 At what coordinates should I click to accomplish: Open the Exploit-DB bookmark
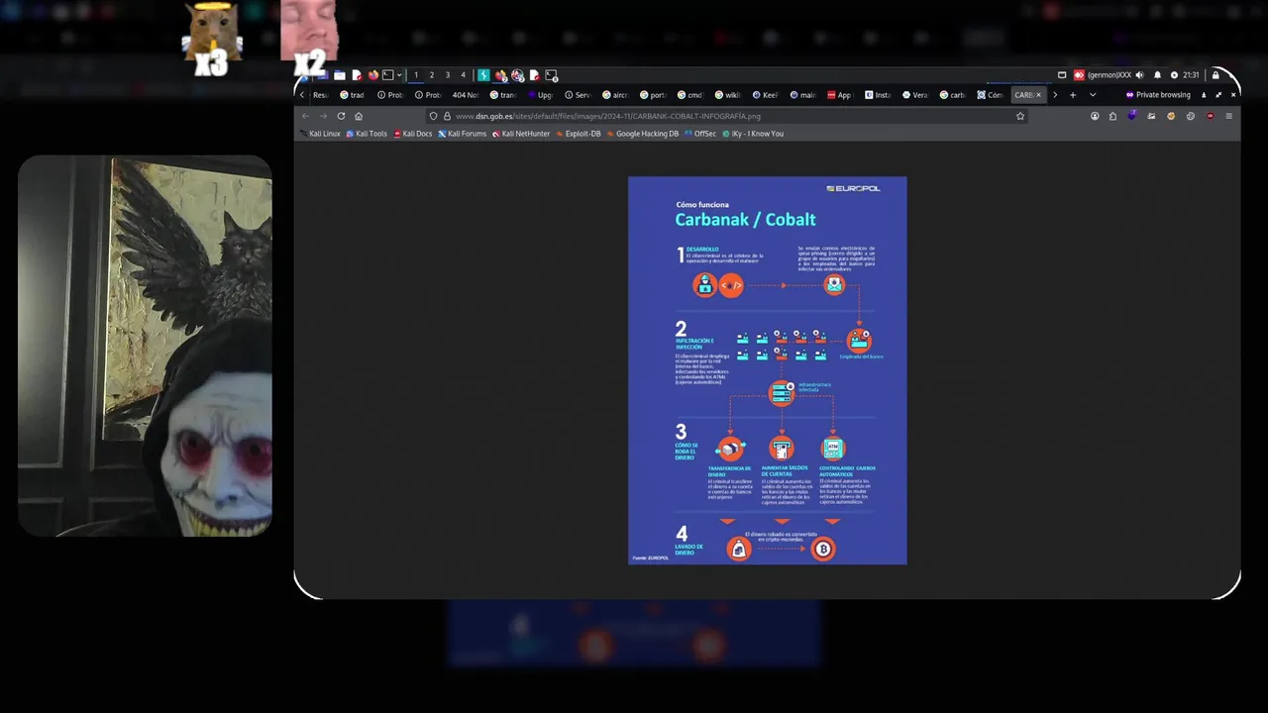click(x=579, y=134)
